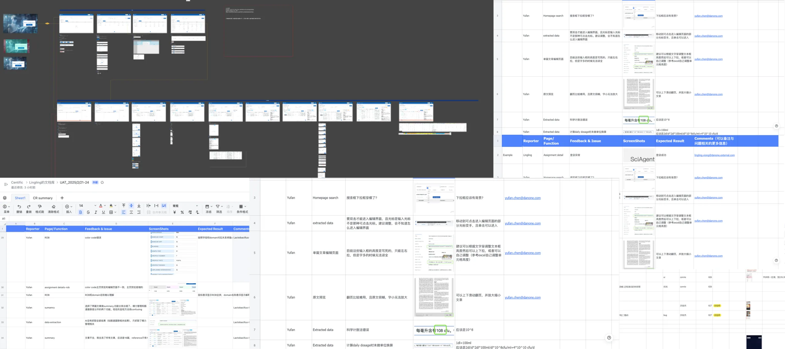Screen dimensions: 785x349
Task: Select the 'Assignment detail' cell
Action: (555, 155)
